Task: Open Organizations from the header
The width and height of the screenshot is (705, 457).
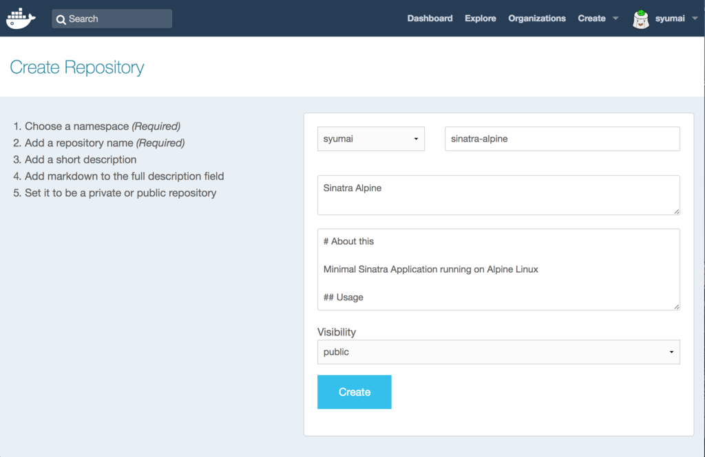Action: pyautogui.click(x=537, y=19)
